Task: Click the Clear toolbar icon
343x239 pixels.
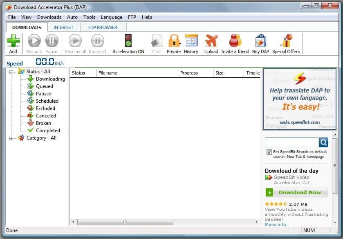Action: (x=157, y=41)
